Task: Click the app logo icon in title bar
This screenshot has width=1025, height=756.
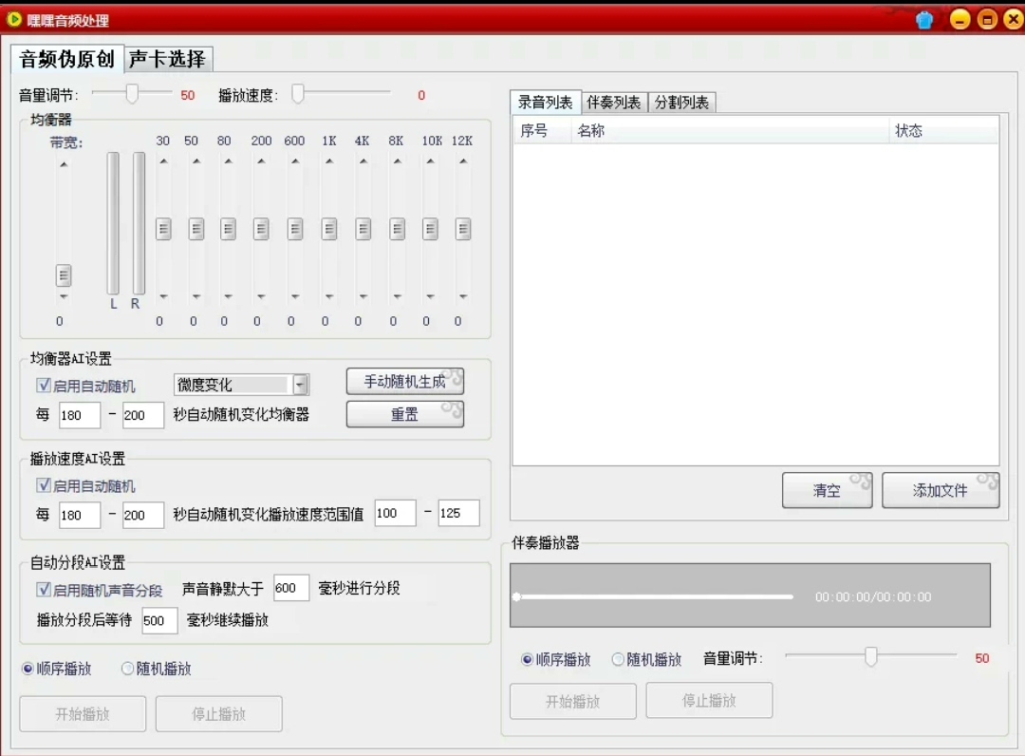Action: pyautogui.click(x=13, y=20)
